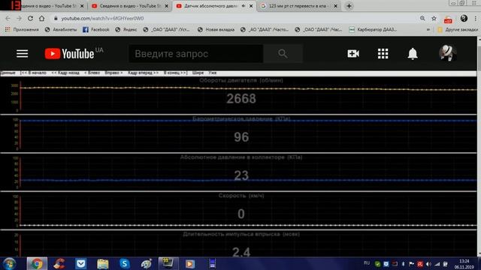Viewport: 481px width, 270px height.
Task: Open the YouTube apps grid icon
Action: [x=383, y=53]
